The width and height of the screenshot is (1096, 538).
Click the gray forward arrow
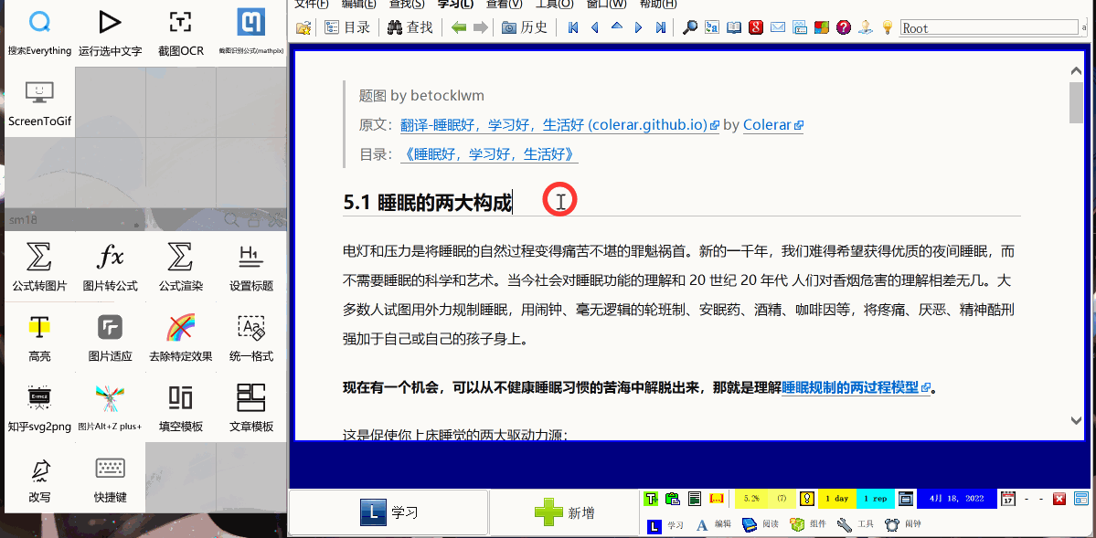click(x=480, y=28)
